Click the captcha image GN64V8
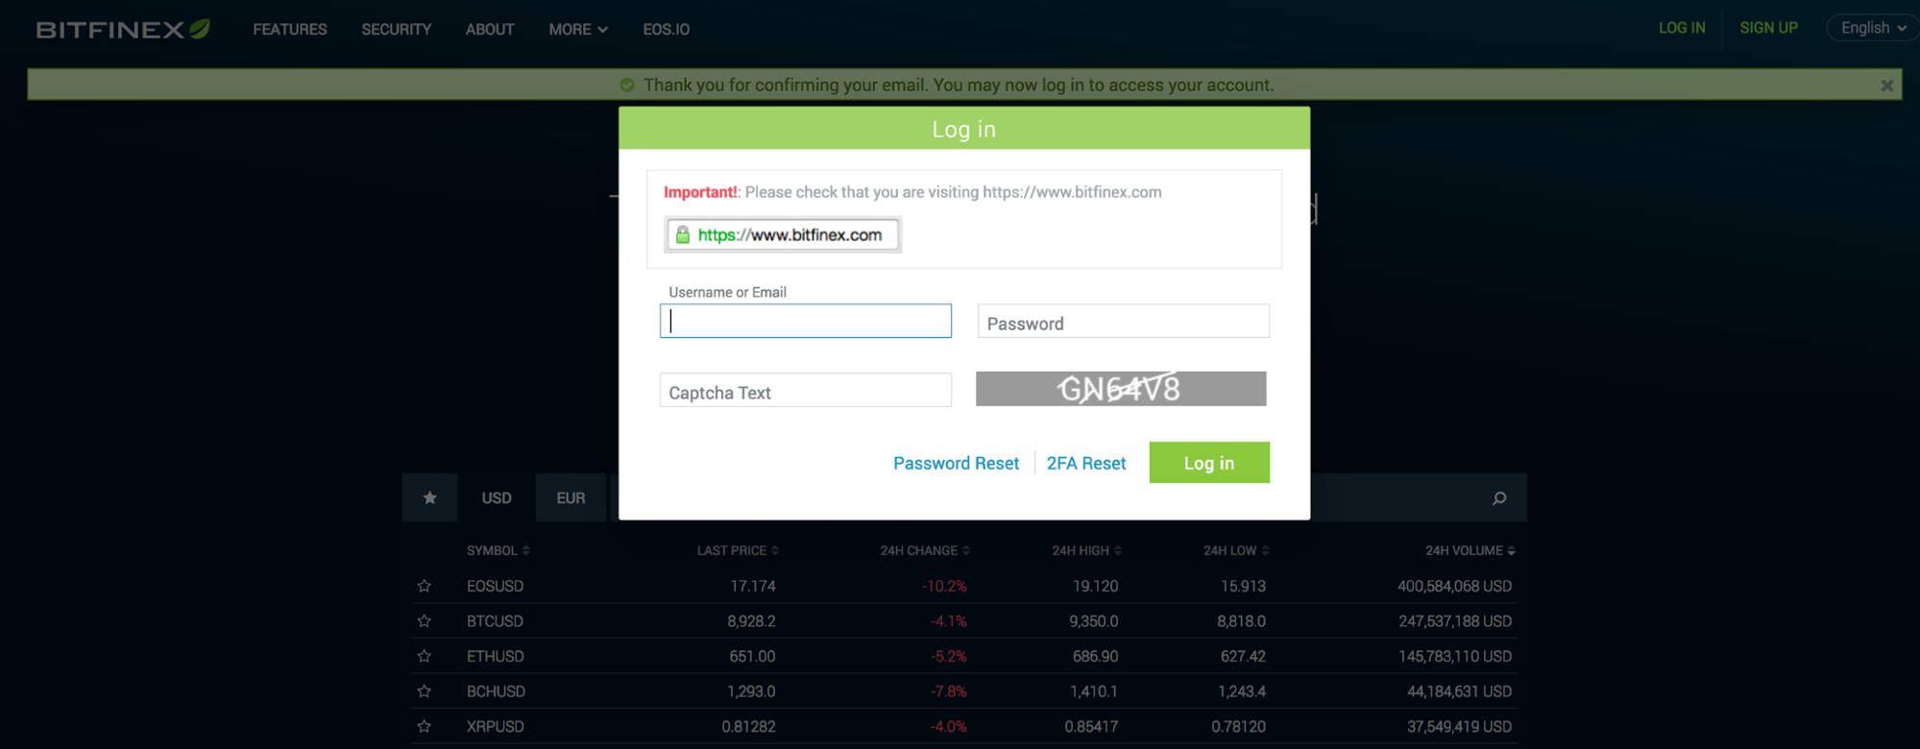Screen dimensions: 1920x749 pyautogui.click(x=1121, y=389)
